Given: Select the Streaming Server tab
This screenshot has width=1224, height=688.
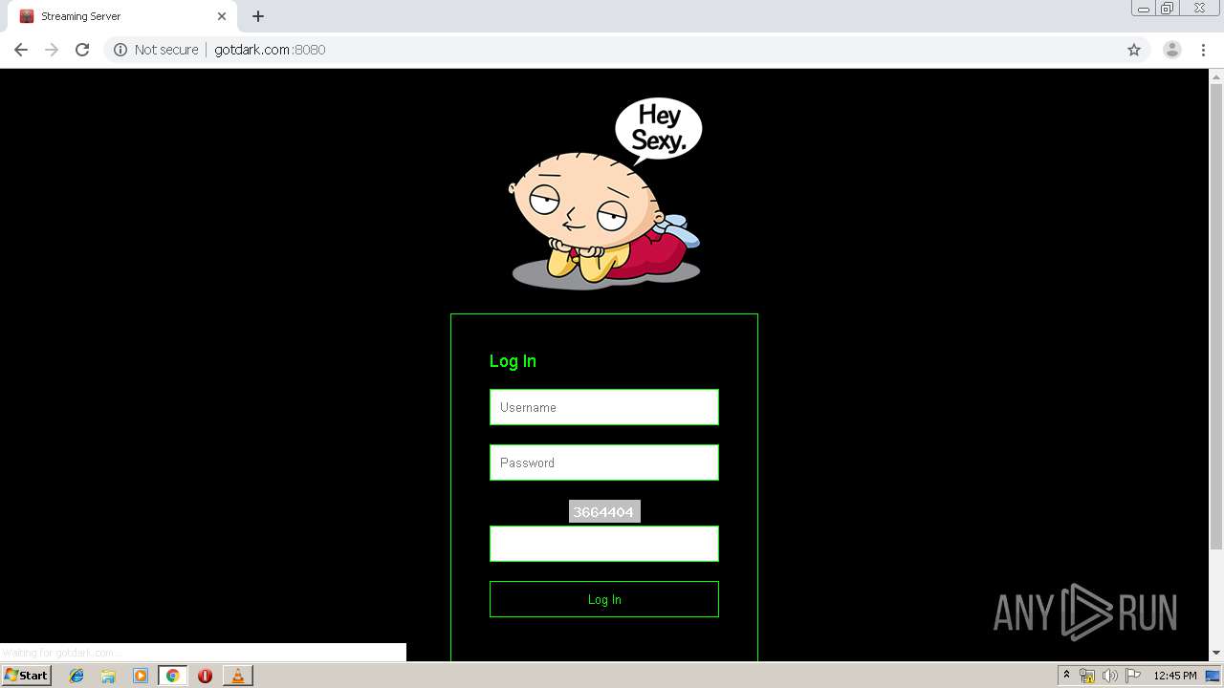Looking at the screenshot, I should pyautogui.click(x=122, y=16).
